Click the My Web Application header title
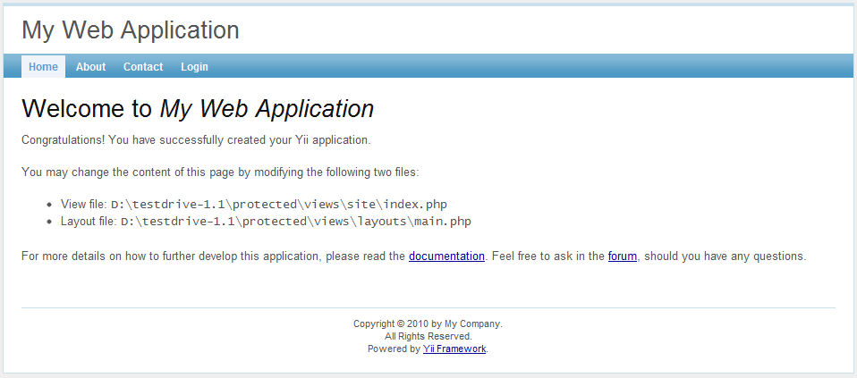The height and width of the screenshot is (378, 857). (x=131, y=30)
